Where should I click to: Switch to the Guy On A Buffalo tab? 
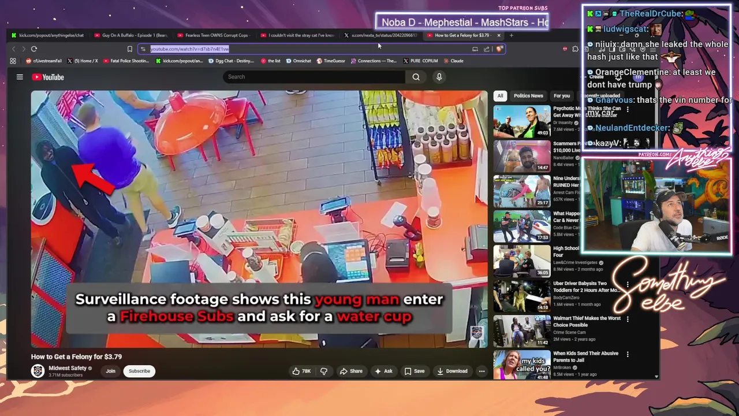130,35
